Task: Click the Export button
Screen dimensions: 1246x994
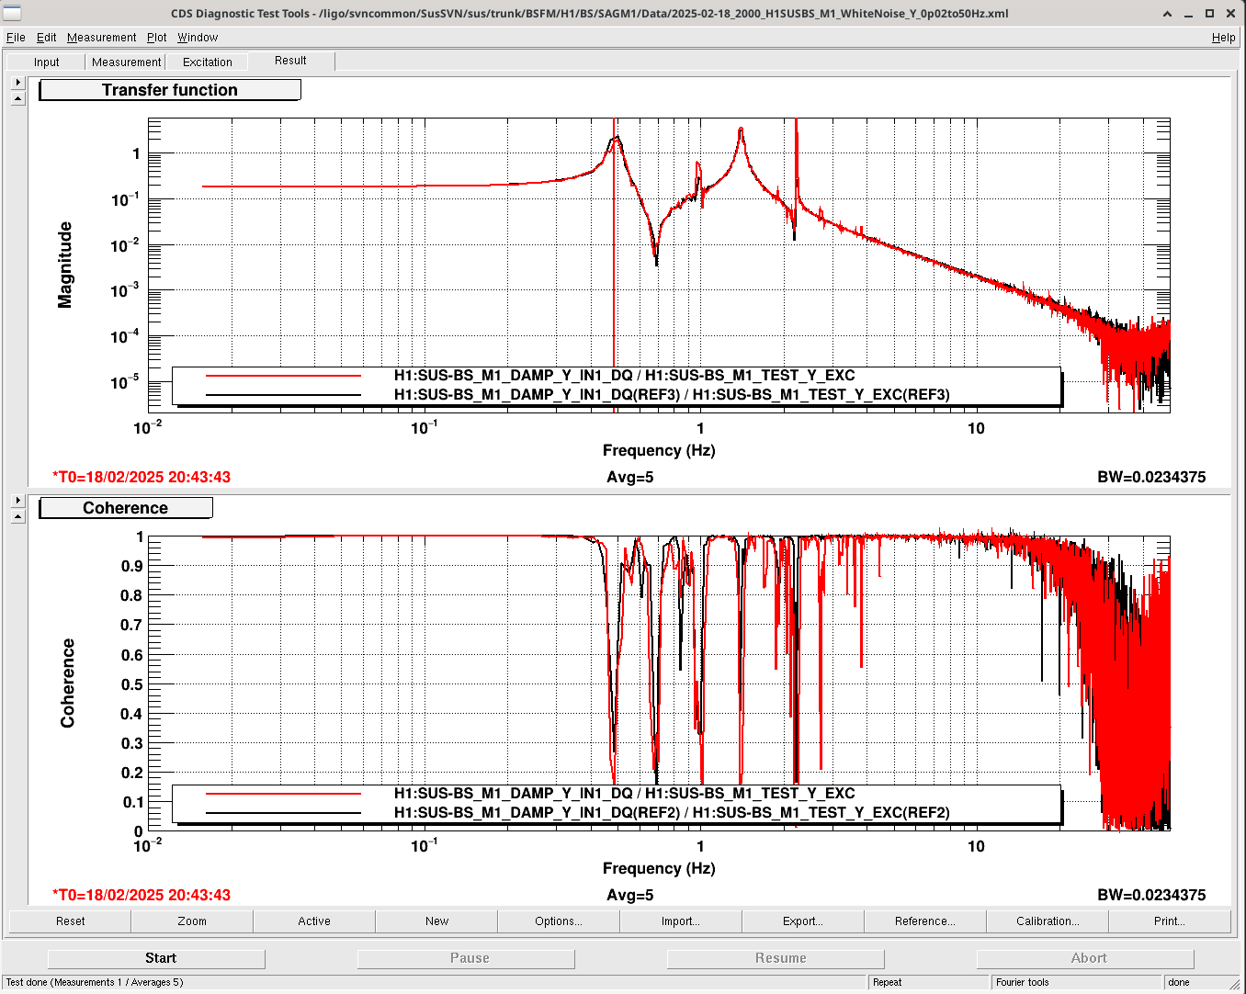Action: point(803,921)
